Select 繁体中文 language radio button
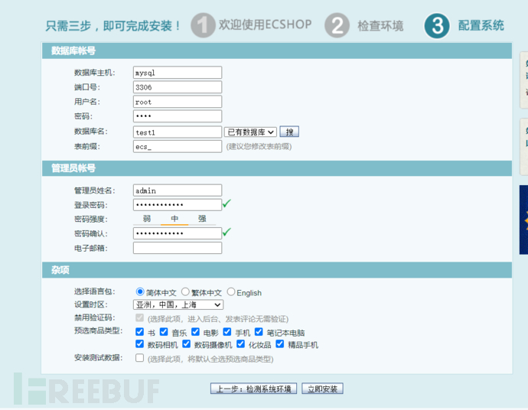Image resolution: width=528 pixels, height=410 pixels. (x=185, y=291)
